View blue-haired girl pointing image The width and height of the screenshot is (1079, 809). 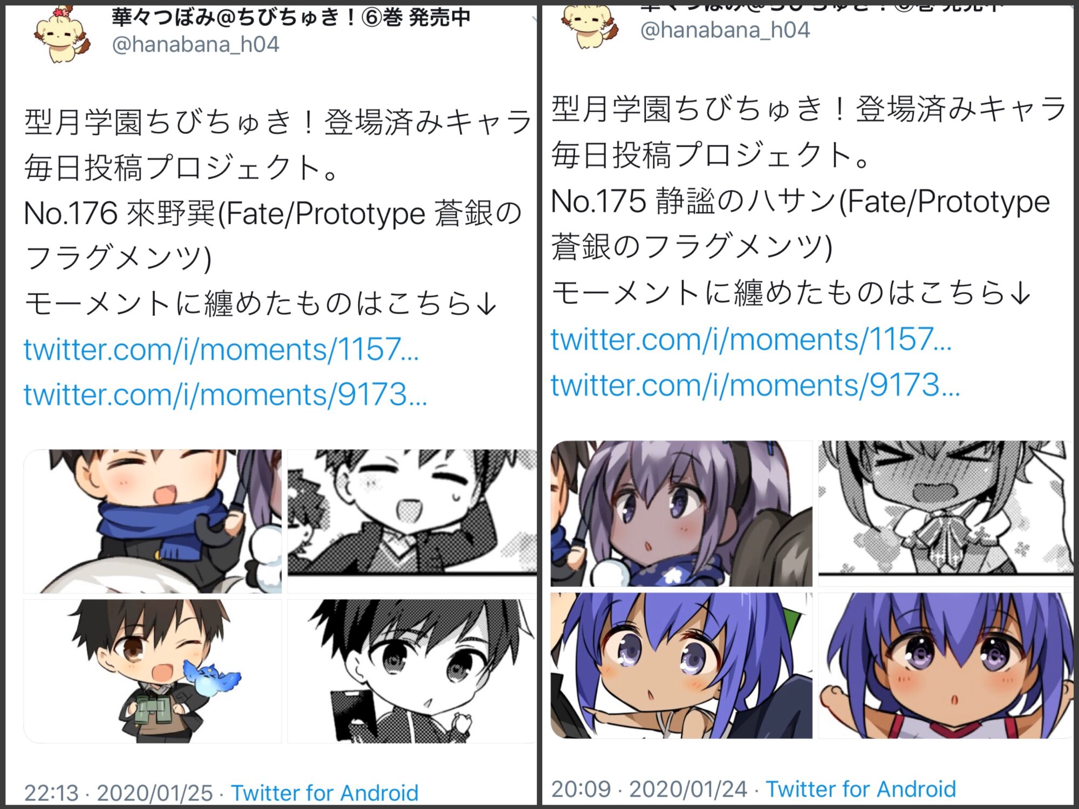[x=681, y=666]
